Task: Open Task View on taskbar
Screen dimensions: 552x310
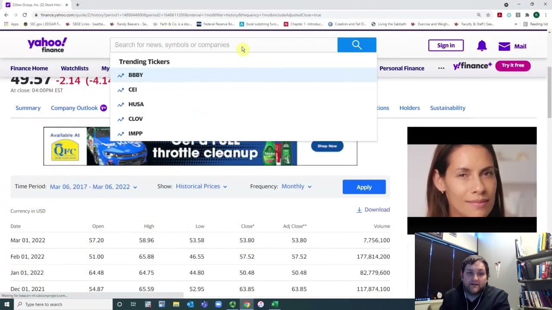Action: [133, 304]
